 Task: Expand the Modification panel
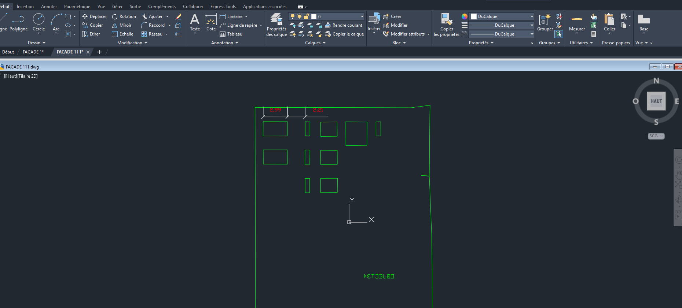click(x=132, y=43)
